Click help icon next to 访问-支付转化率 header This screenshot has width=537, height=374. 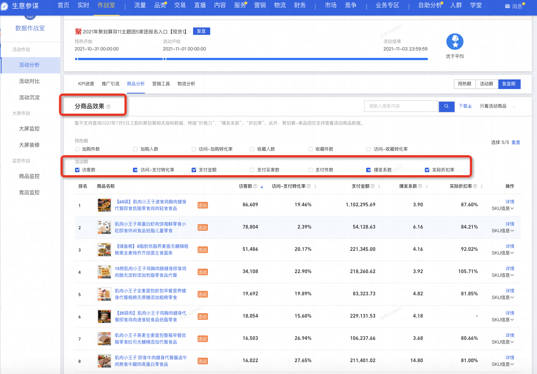(x=309, y=186)
